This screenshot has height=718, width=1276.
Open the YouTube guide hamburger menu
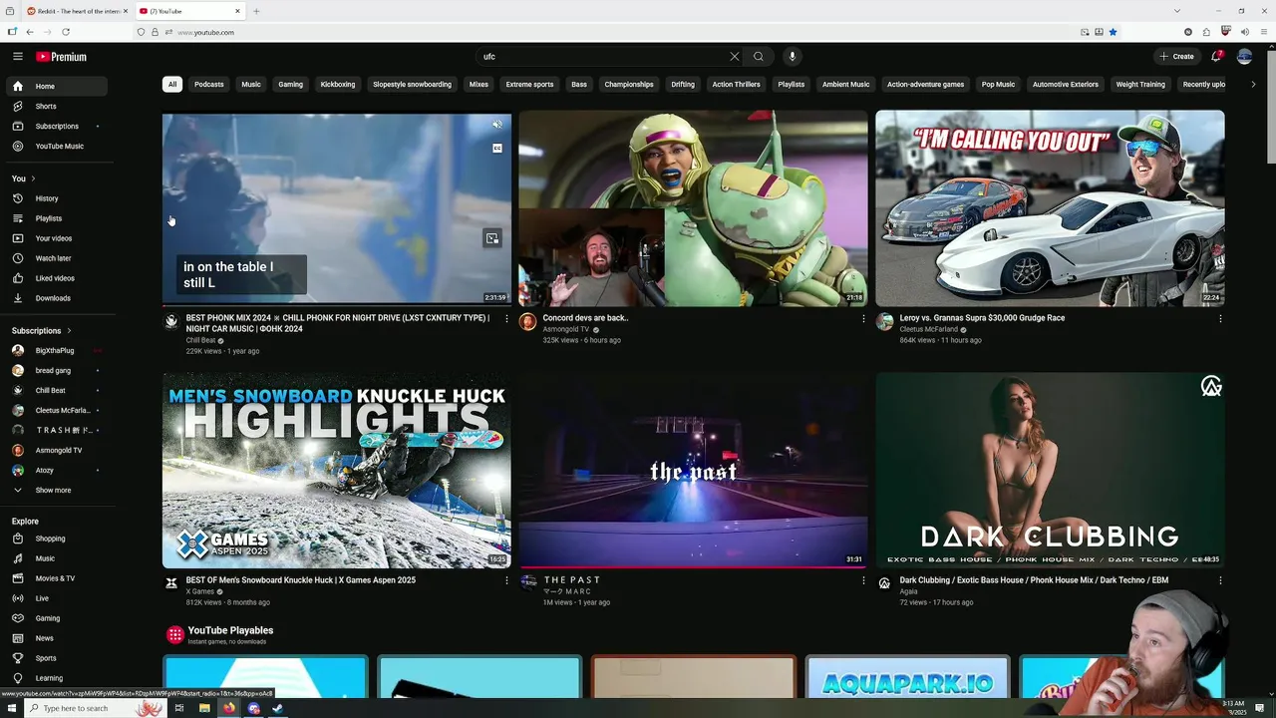coord(17,57)
